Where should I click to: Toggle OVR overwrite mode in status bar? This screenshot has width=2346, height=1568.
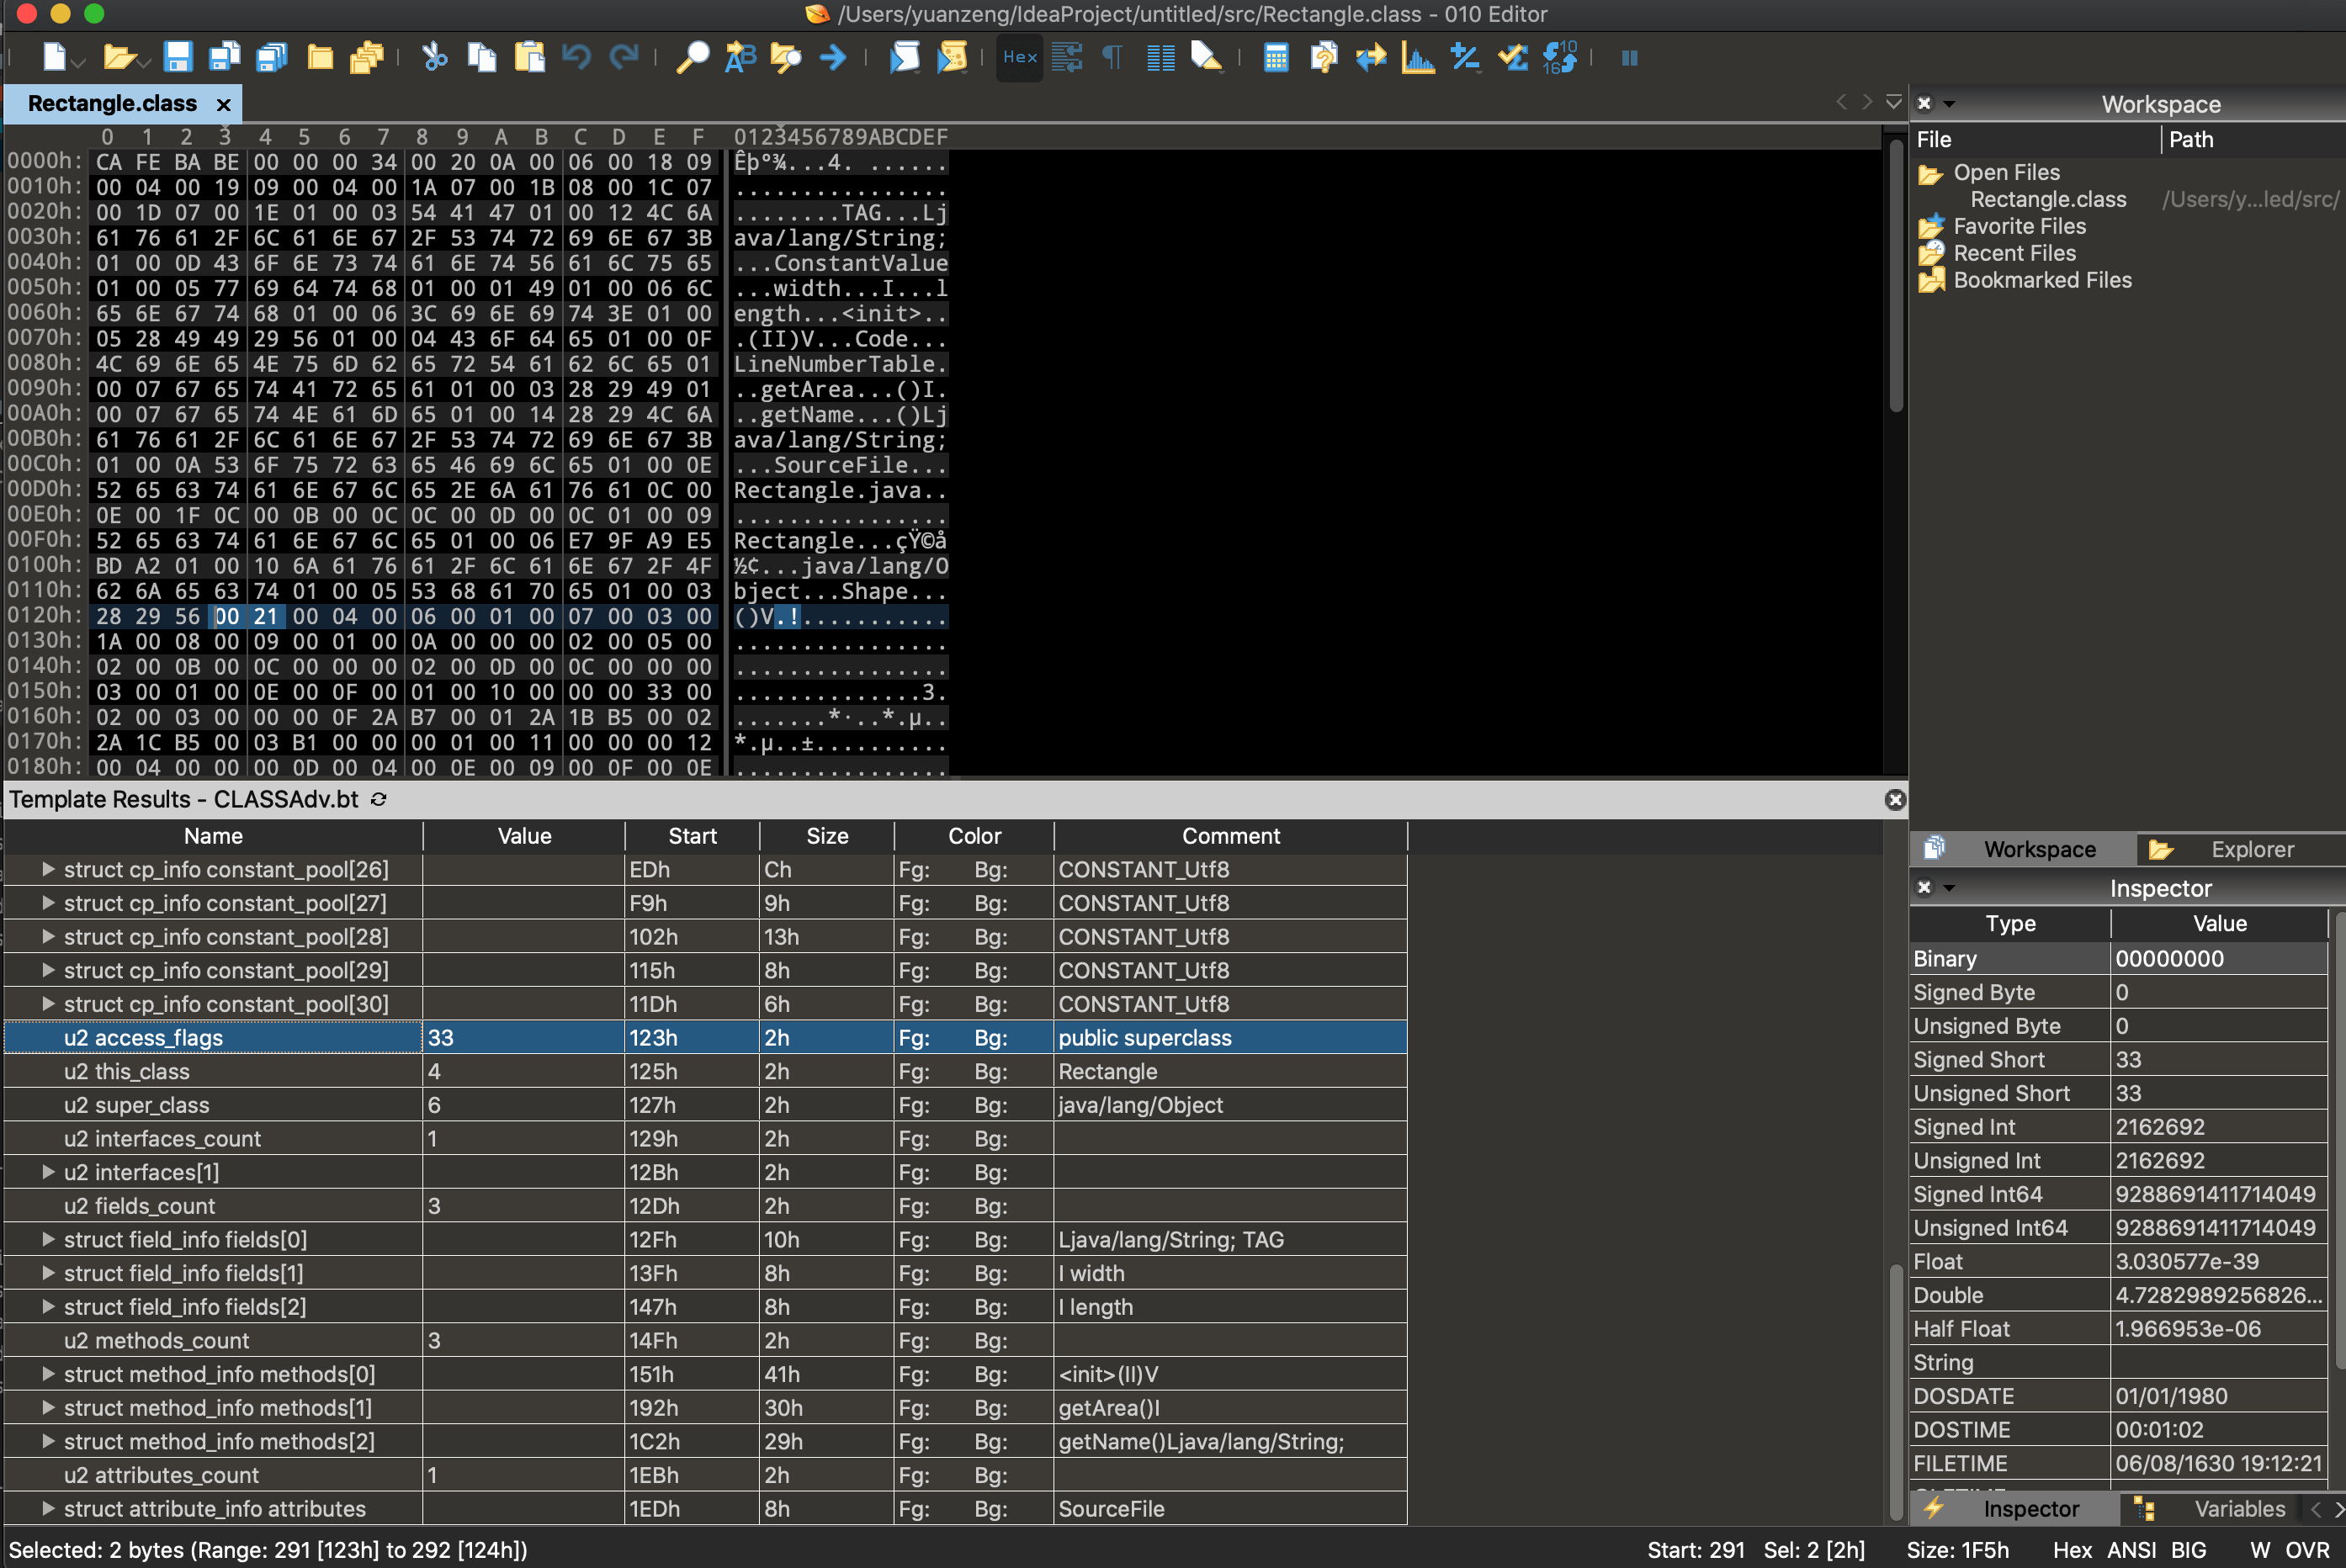pos(2307,1550)
